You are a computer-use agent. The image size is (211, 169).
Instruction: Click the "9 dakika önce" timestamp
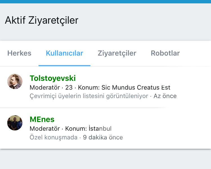coord(103,137)
